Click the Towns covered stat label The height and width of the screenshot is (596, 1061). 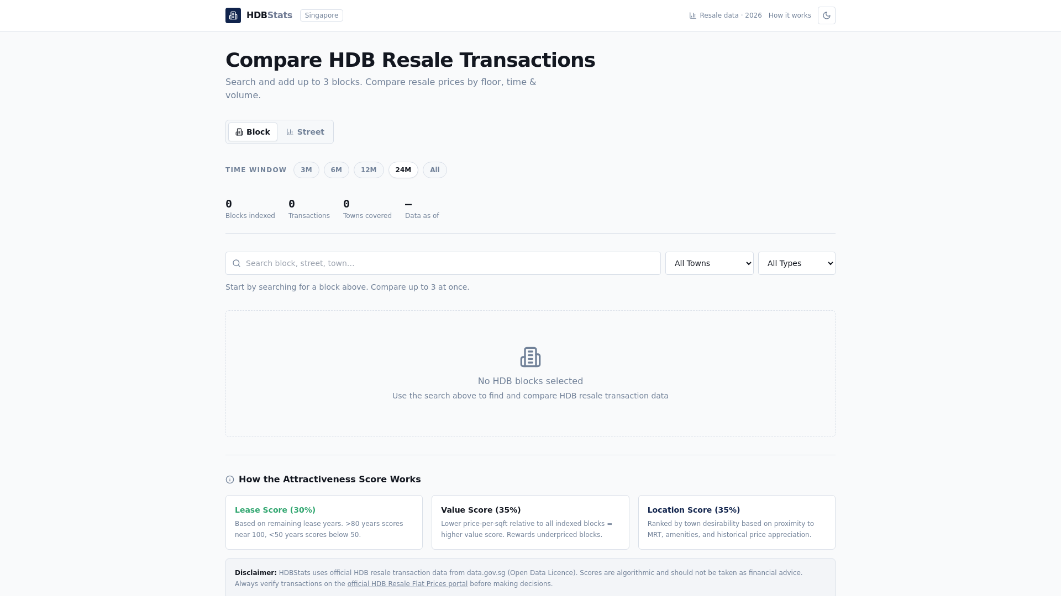tap(367, 216)
